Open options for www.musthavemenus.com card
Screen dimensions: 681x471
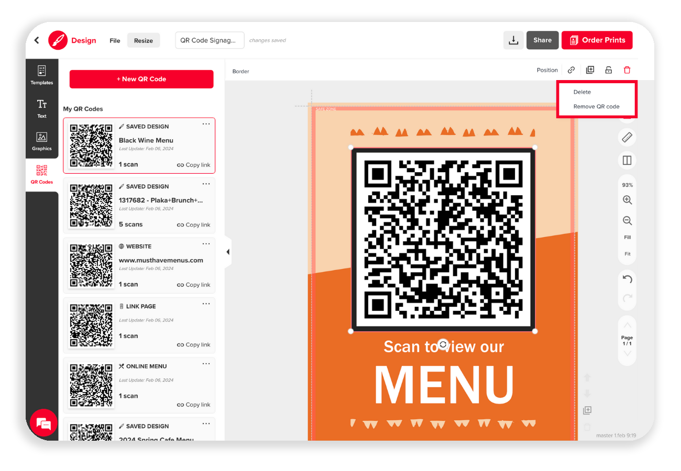click(x=206, y=244)
